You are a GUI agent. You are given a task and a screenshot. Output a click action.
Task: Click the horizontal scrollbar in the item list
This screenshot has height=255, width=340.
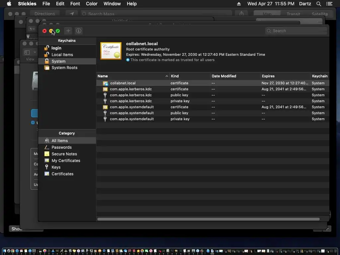tap(209, 219)
